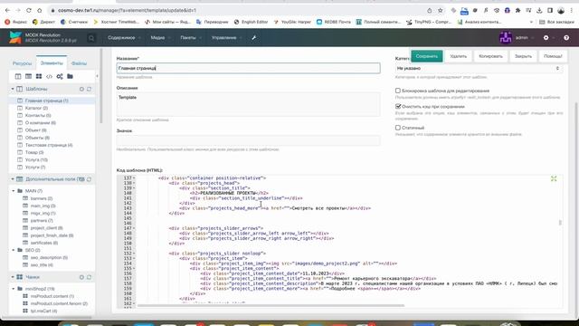The width and height of the screenshot is (579, 326).
Task: Enable the Статичный checkbox
Action: pos(398,128)
